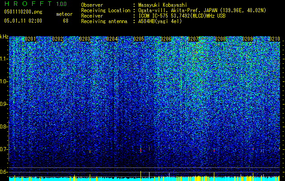
Task: Click the red meteor echo below 0205
Action: [140, 150]
